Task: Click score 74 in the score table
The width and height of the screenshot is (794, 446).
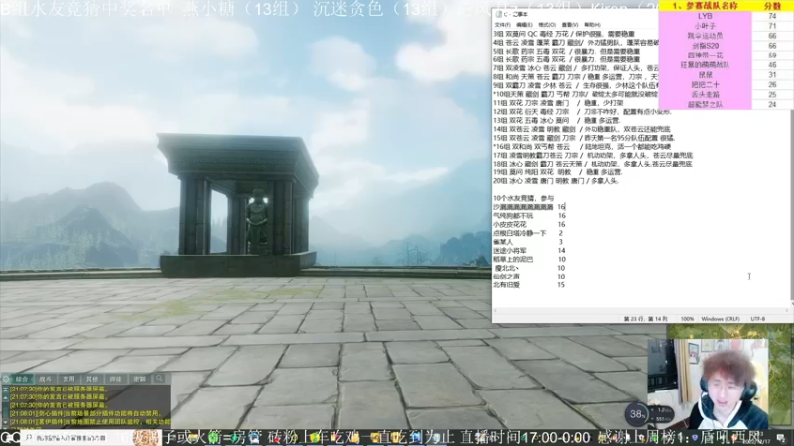Action: [x=772, y=16]
